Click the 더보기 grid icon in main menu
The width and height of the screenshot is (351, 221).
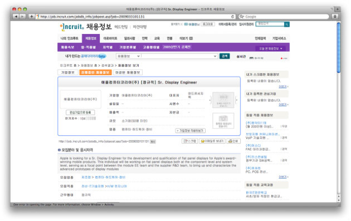coord(191,38)
